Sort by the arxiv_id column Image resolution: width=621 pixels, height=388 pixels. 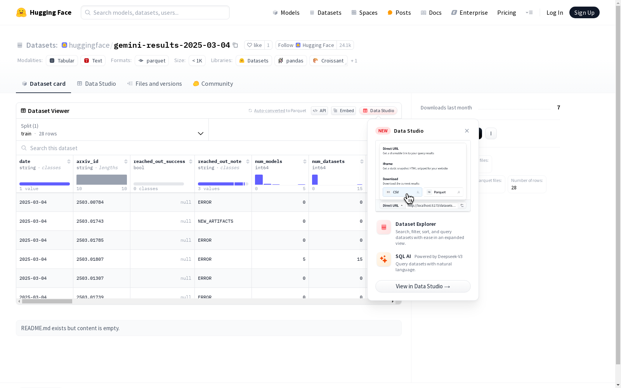(x=126, y=161)
